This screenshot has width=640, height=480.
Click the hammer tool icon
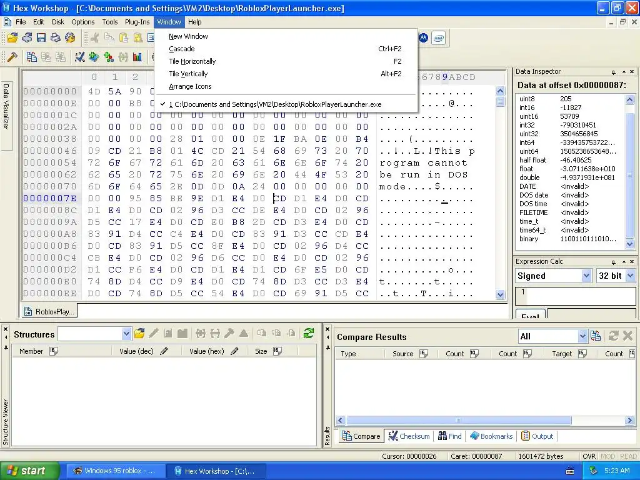(x=12, y=57)
